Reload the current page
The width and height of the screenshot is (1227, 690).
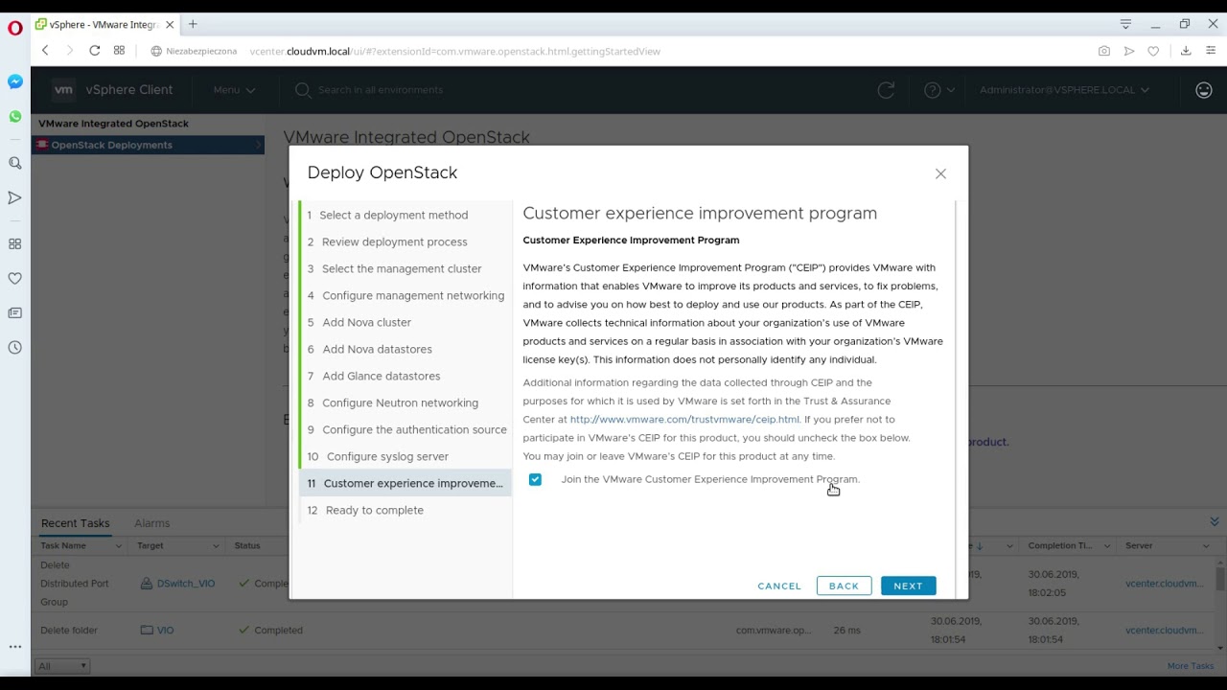point(95,51)
